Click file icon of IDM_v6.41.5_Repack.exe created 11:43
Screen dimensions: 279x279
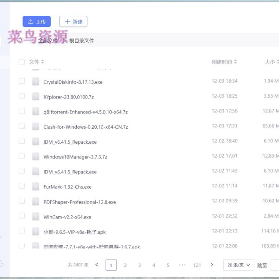tap(36, 171)
